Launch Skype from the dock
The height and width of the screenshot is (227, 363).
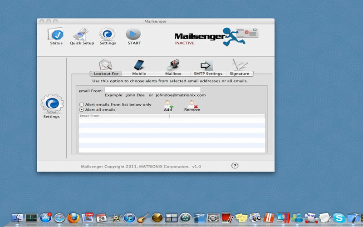click(339, 218)
